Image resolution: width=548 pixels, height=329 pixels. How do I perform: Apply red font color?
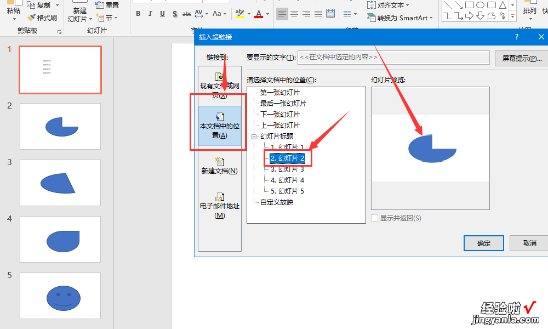[x=259, y=14]
